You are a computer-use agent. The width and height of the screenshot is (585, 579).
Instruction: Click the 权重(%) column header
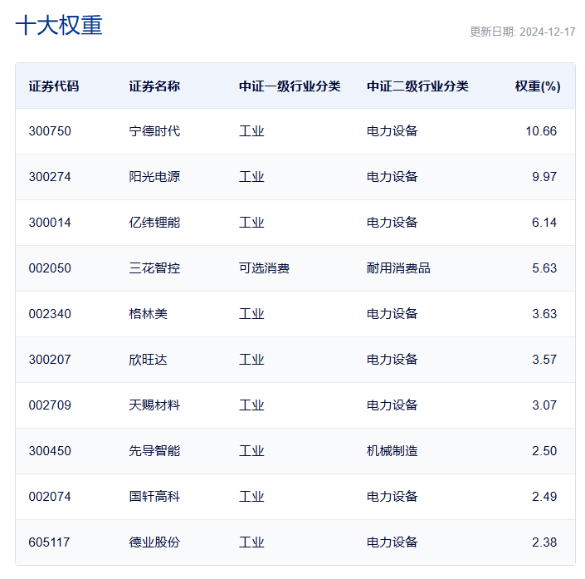[537, 86]
